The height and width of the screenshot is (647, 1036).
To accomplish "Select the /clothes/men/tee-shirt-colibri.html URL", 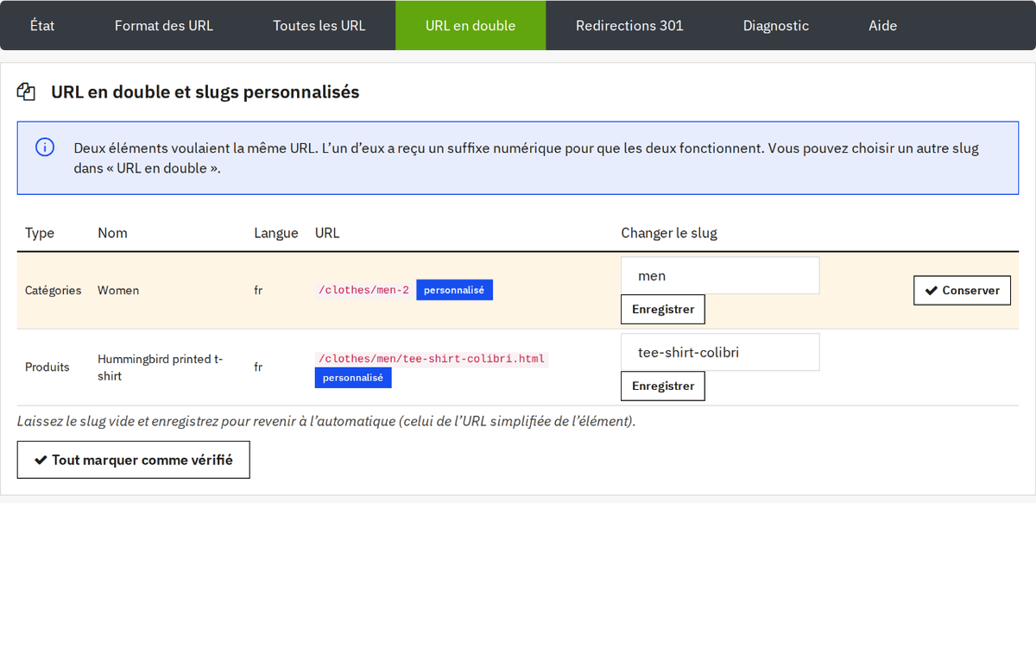I will click(432, 359).
